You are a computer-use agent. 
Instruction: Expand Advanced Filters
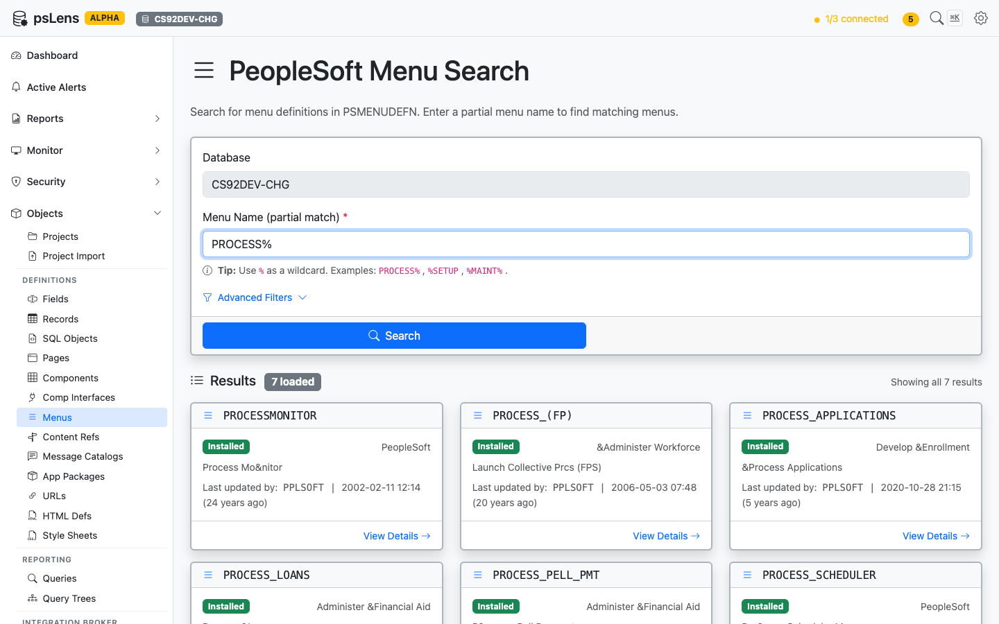tap(255, 297)
